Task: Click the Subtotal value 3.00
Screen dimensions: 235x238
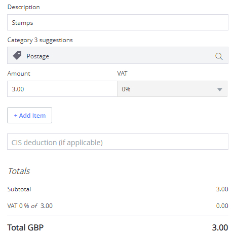Action: (222, 189)
